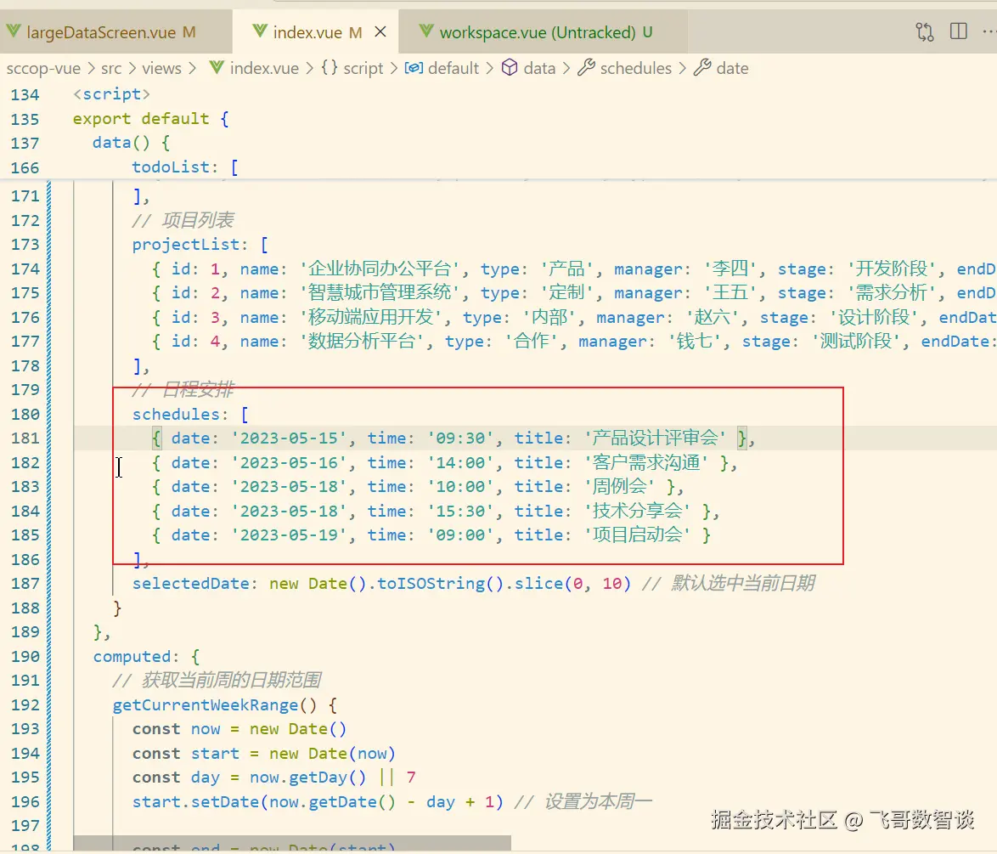Click the wrench icon beside schedules
The image size is (997, 854).
coord(586,67)
